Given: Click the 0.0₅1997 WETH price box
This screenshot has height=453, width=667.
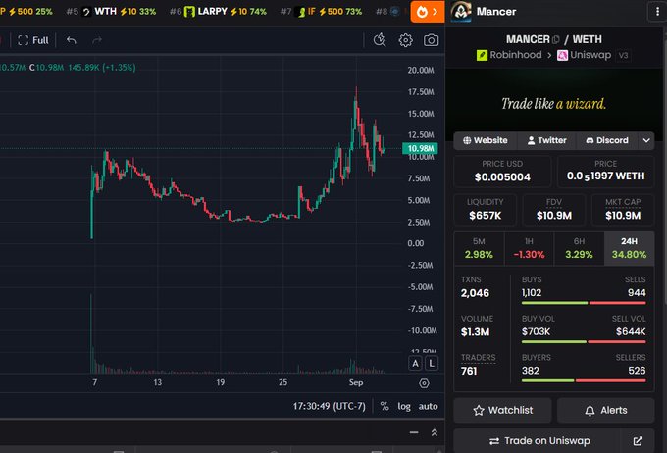Looking at the screenshot, I should tap(605, 172).
